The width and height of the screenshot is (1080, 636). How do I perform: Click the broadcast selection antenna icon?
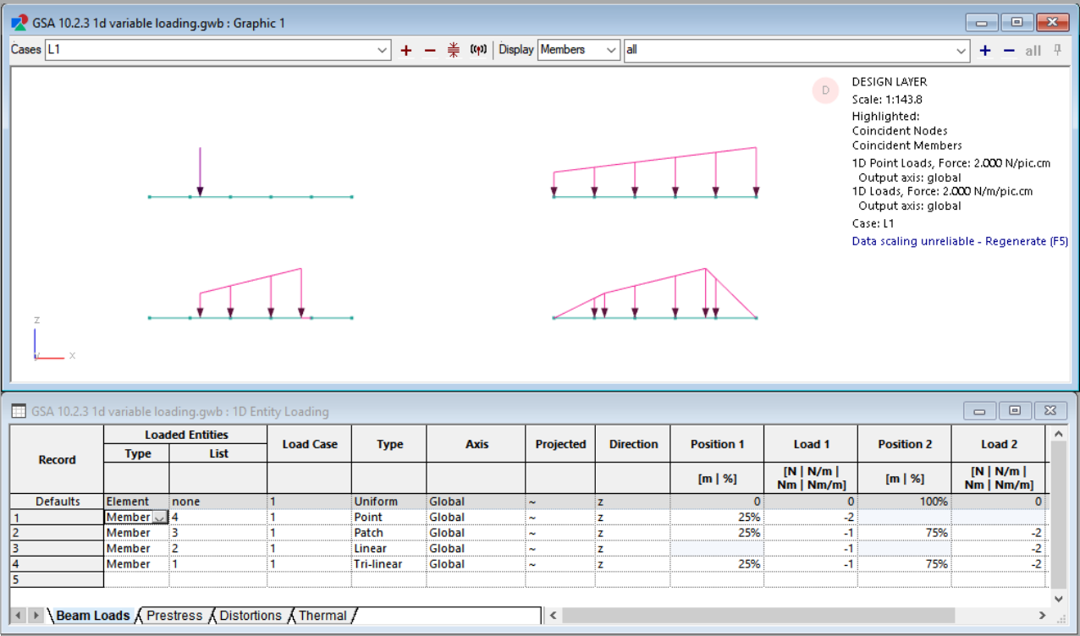[478, 50]
